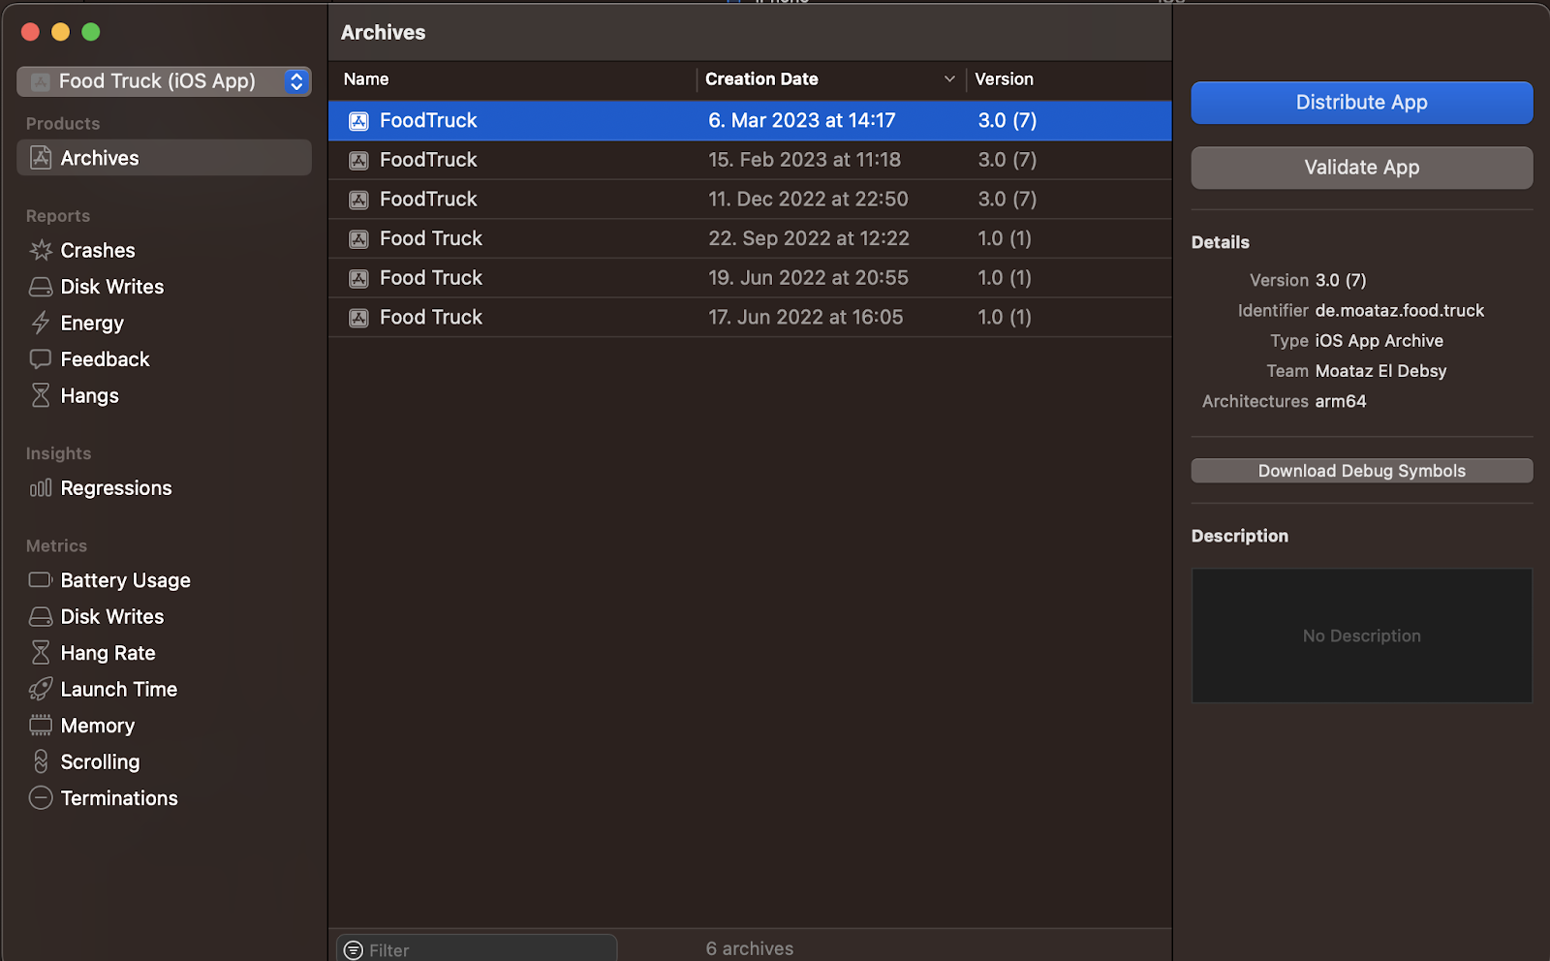This screenshot has height=961, width=1550.
Task: Click the Feedback speech bubble icon
Action: click(x=41, y=359)
